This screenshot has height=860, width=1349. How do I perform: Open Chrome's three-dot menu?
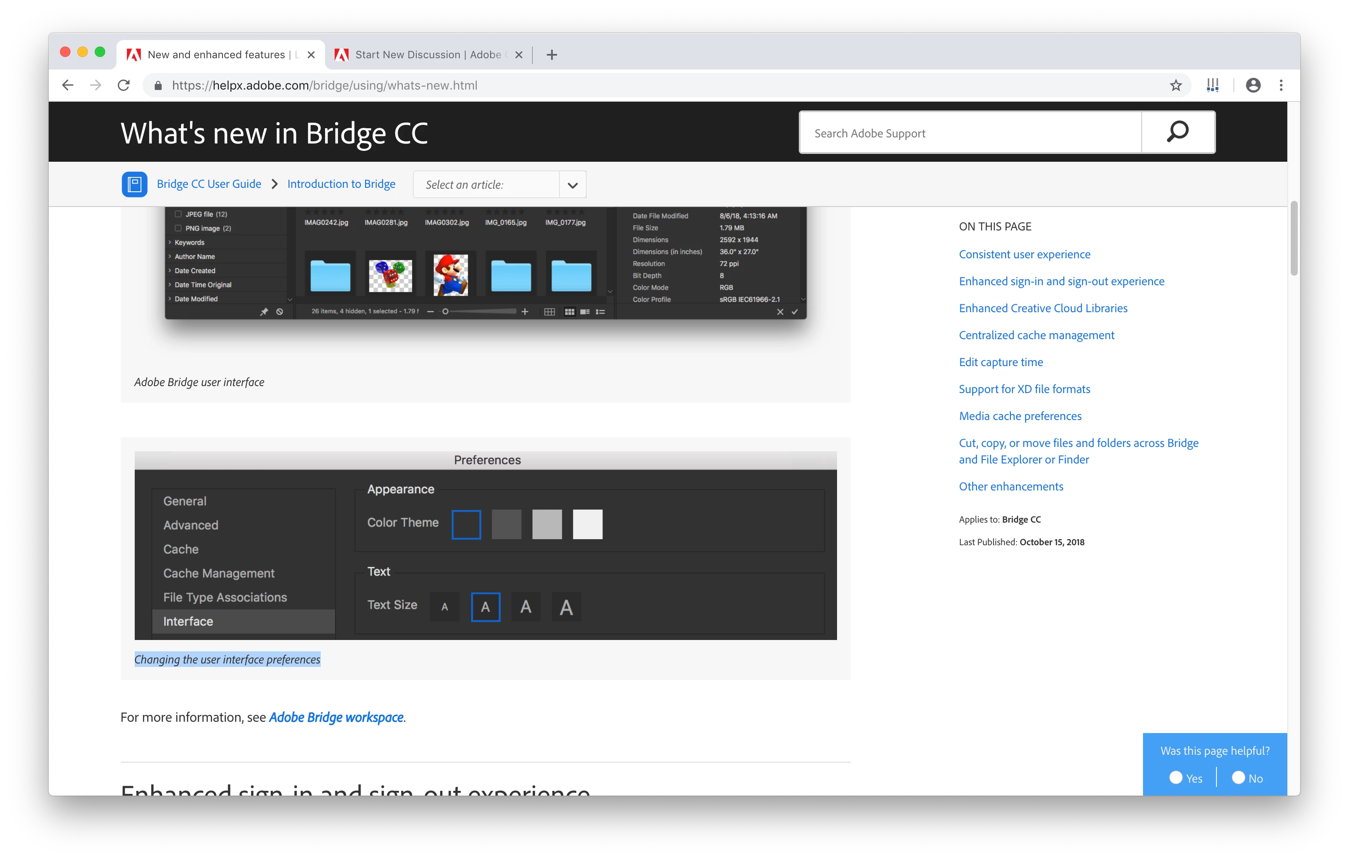[1281, 85]
